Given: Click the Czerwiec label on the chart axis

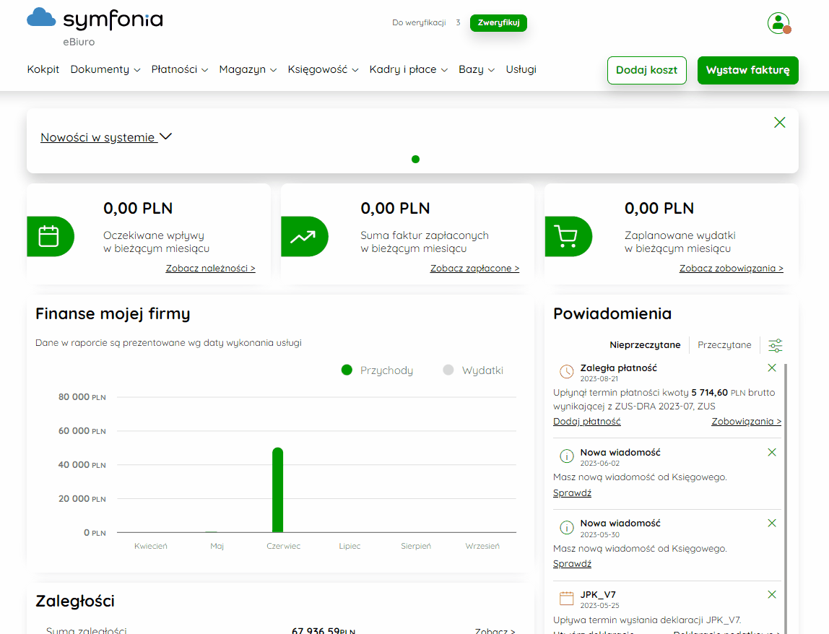Looking at the screenshot, I should (x=283, y=546).
